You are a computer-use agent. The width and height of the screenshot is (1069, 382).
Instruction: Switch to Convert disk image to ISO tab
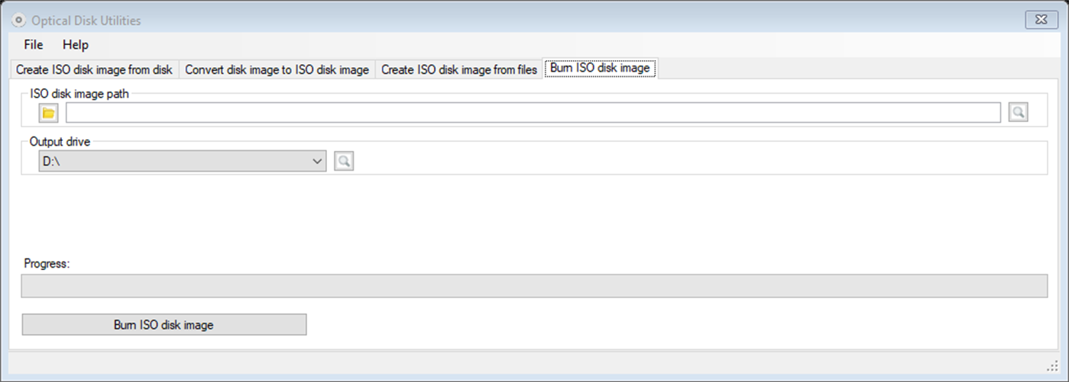[x=277, y=69]
